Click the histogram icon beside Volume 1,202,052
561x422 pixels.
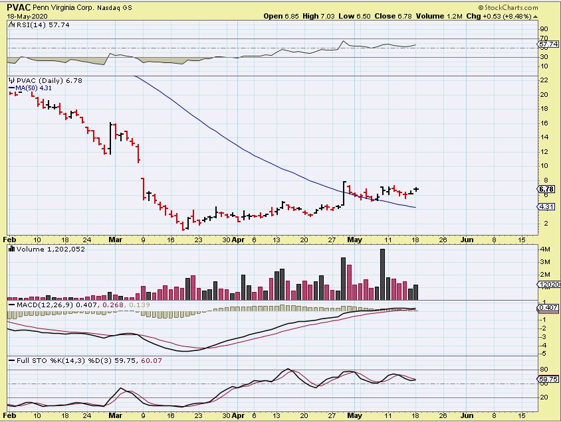(12, 249)
